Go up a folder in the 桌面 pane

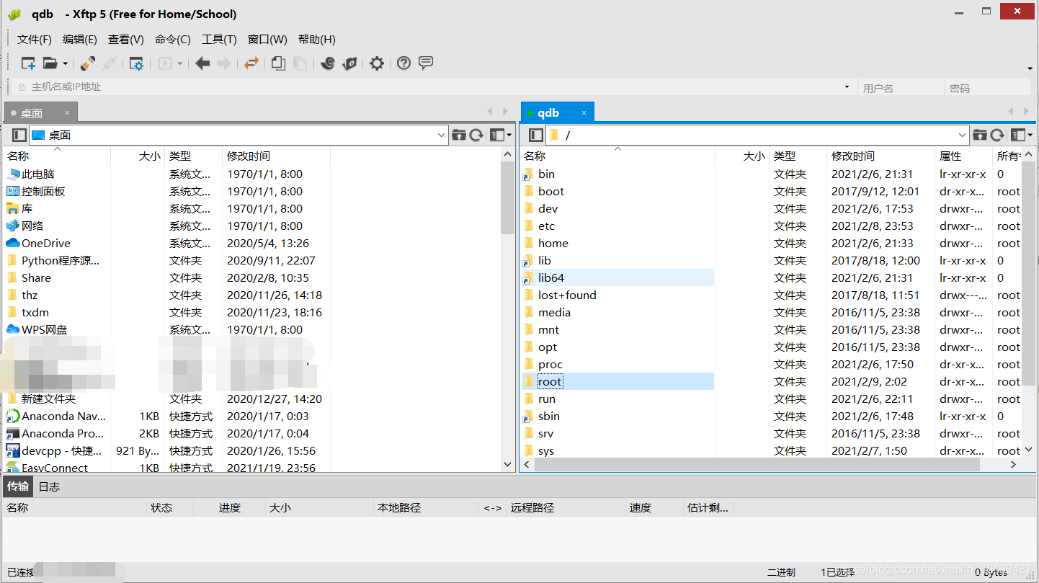tap(458, 135)
